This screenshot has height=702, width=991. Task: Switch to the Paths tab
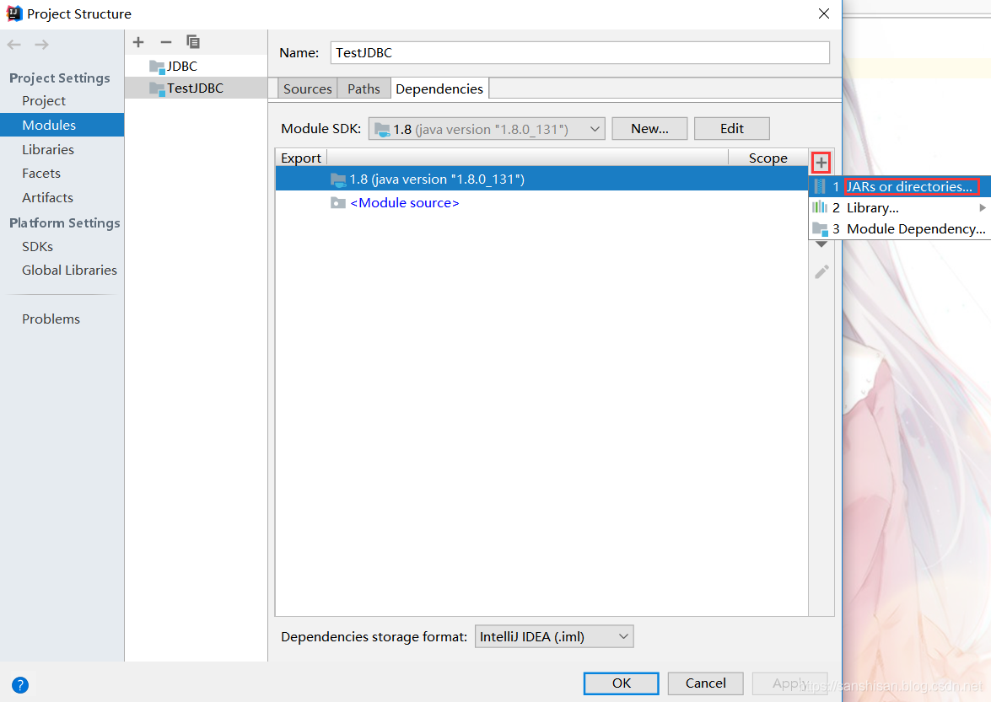364,89
